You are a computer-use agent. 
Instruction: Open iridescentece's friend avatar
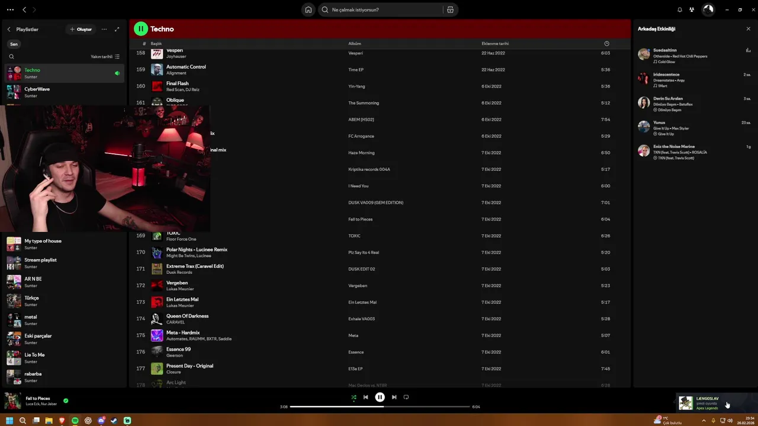tap(644, 78)
